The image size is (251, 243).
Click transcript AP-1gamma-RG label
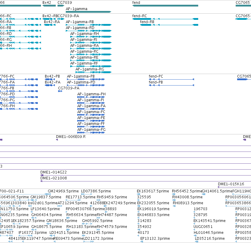(90, 69)
